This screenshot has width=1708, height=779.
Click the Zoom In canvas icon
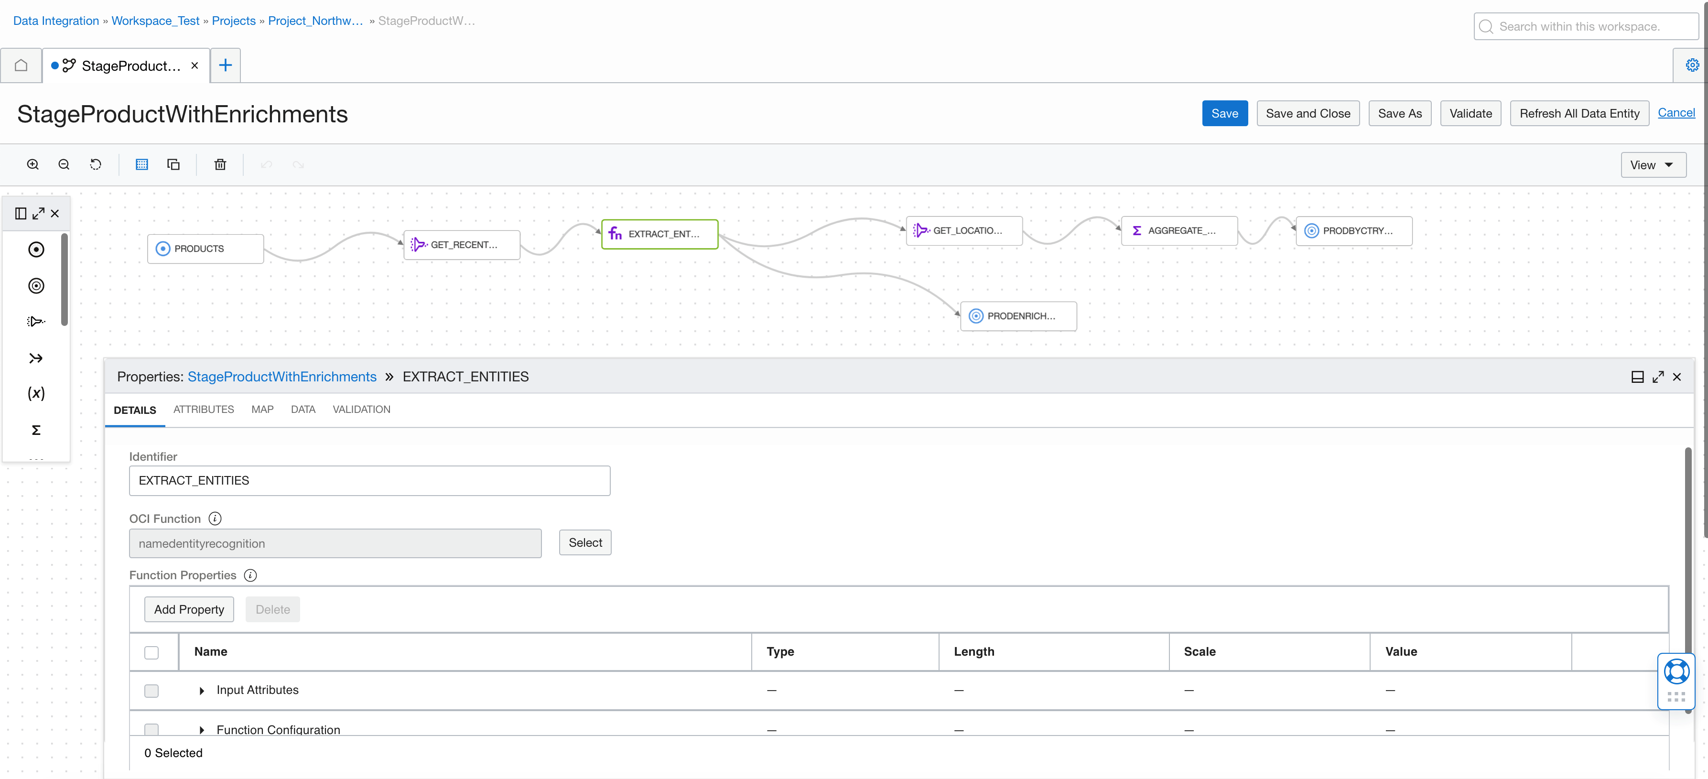tap(32, 164)
